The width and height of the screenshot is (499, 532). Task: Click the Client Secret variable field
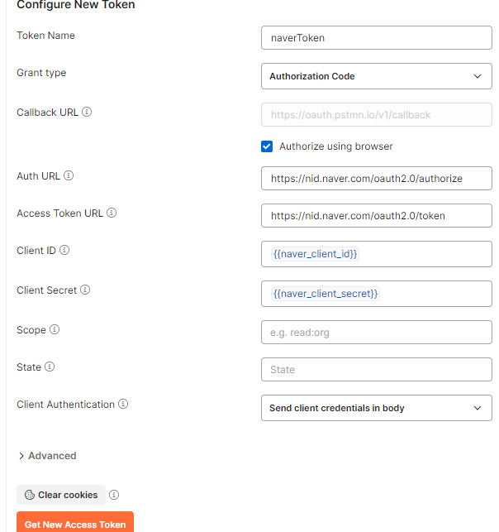pyautogui.click(x=377, y=294)
